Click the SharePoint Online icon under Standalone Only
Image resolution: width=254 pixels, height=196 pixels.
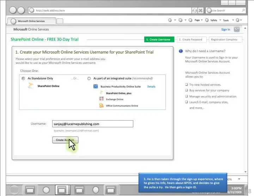[30, 85]
